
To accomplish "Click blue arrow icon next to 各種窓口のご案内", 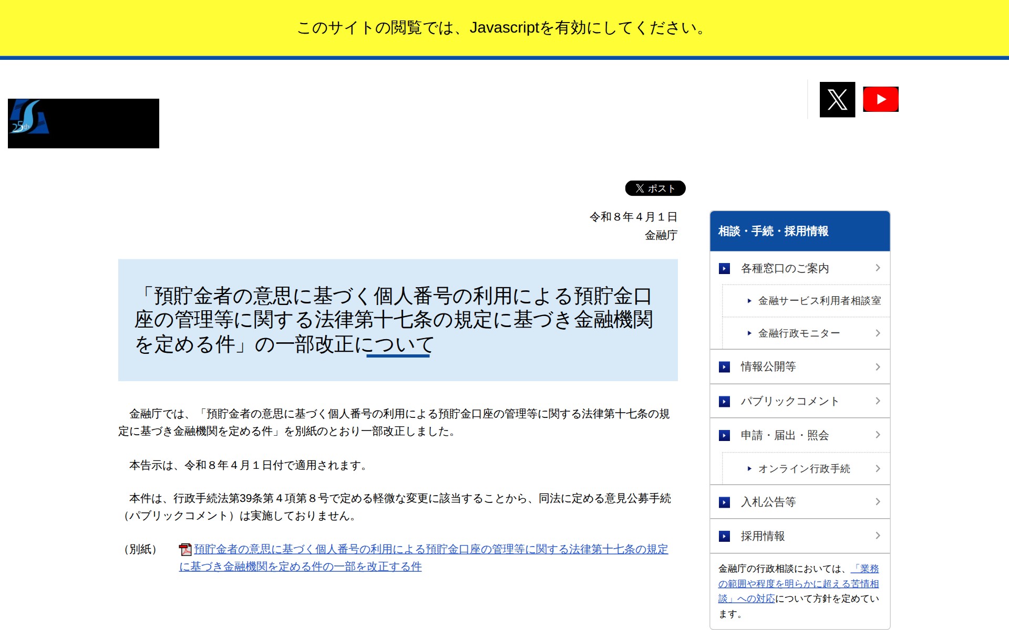I will point(724,269).
